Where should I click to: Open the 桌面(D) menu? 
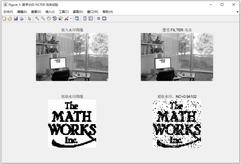click(78, 12)
